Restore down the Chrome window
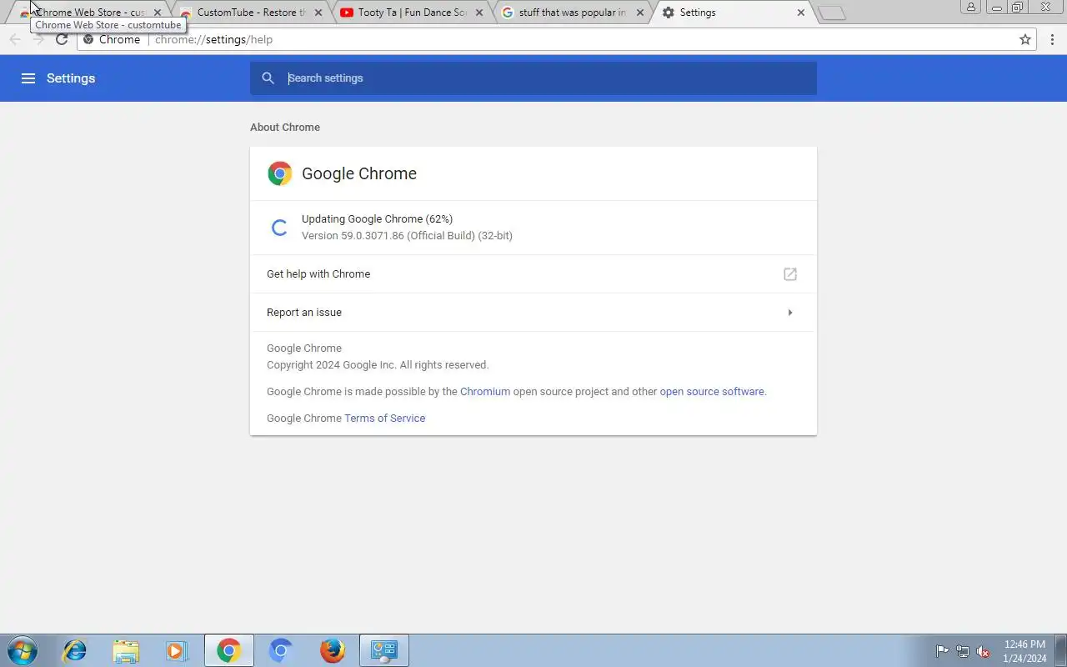The width and height of the screenshot is (1067, 667). 1018,7
